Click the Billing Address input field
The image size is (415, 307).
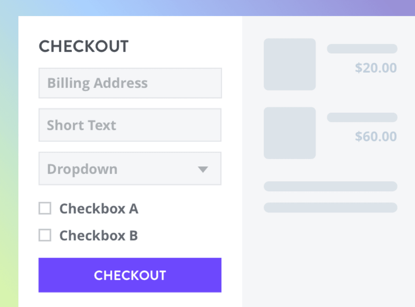pos(130,83)
